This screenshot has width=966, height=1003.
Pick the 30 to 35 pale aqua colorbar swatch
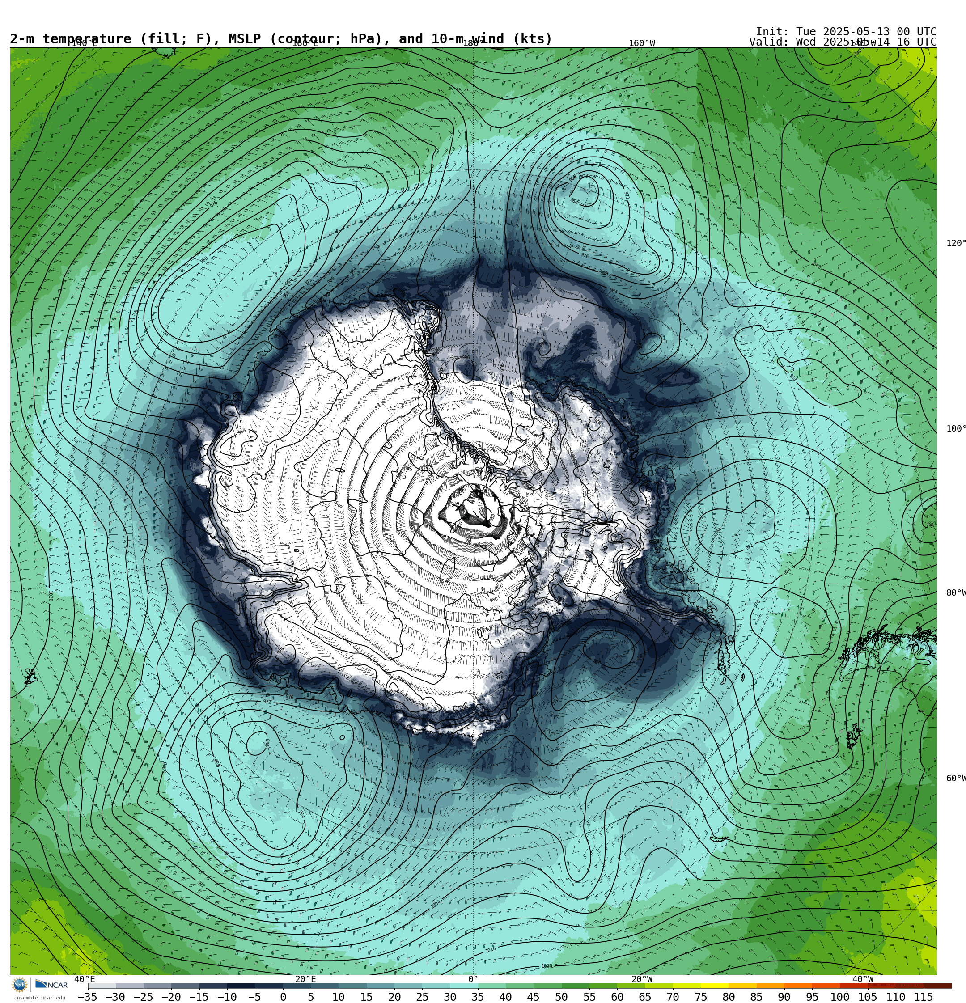pyautogui.click(x=464, y=986)
